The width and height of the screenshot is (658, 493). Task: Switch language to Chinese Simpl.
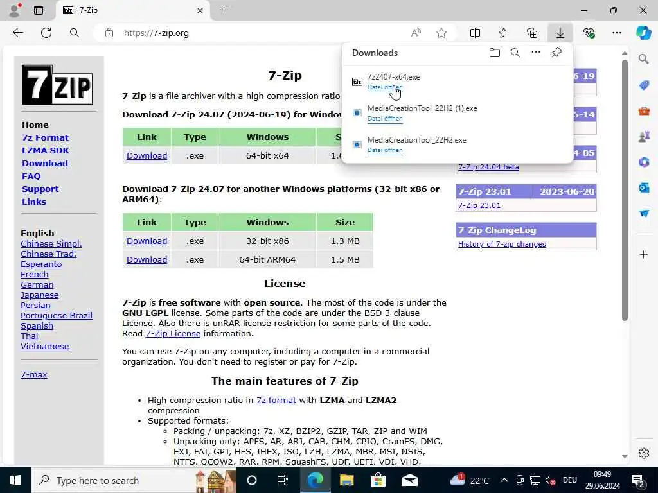51,243
